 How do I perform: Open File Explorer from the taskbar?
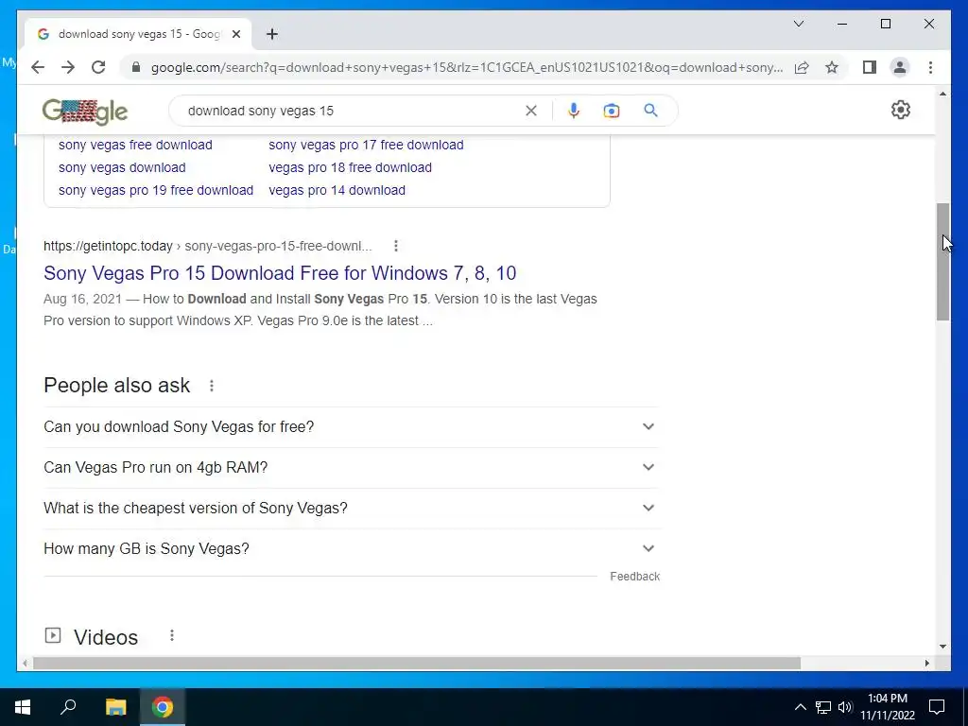coord(115,707)
